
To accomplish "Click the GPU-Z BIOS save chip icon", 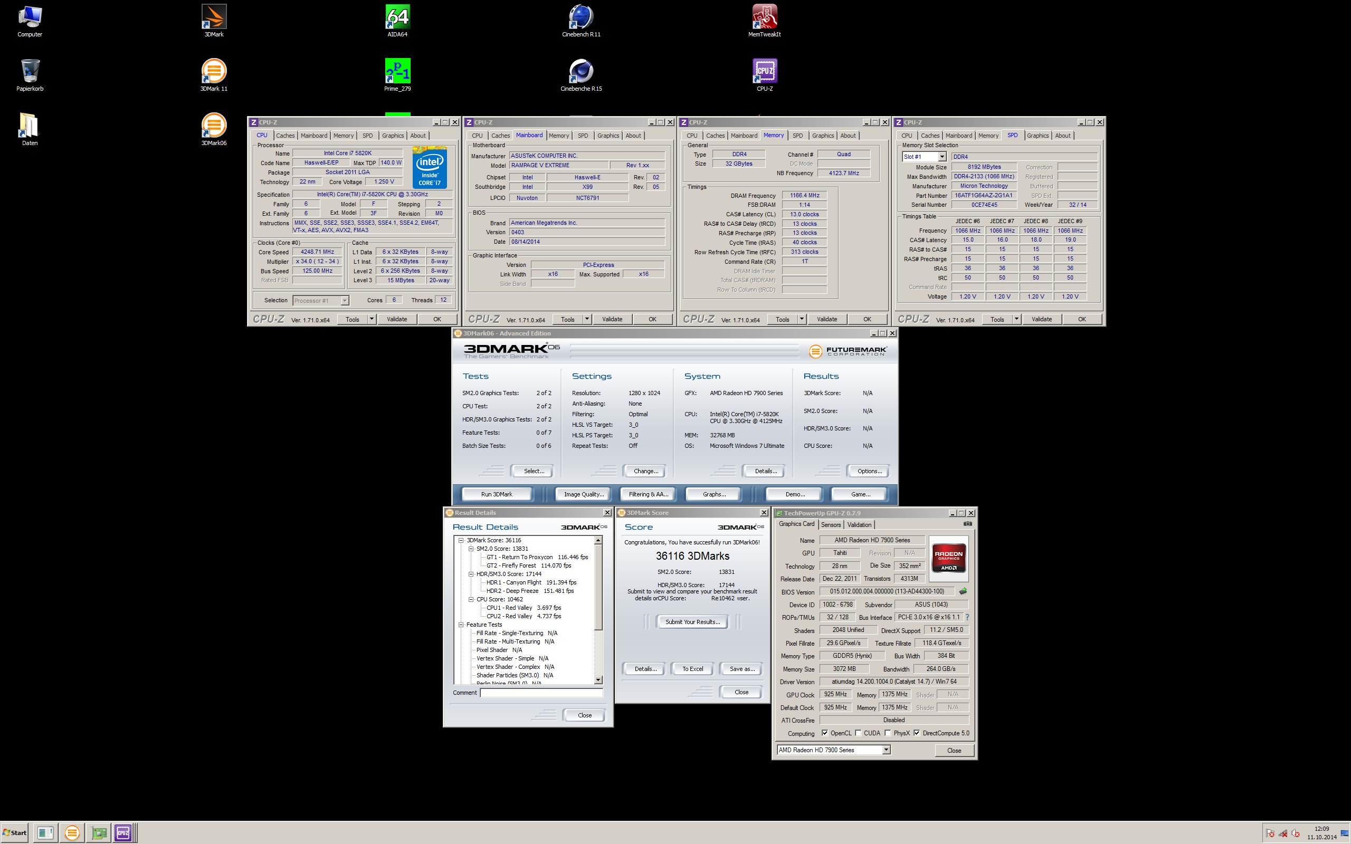I will click(x=963, y=591).
